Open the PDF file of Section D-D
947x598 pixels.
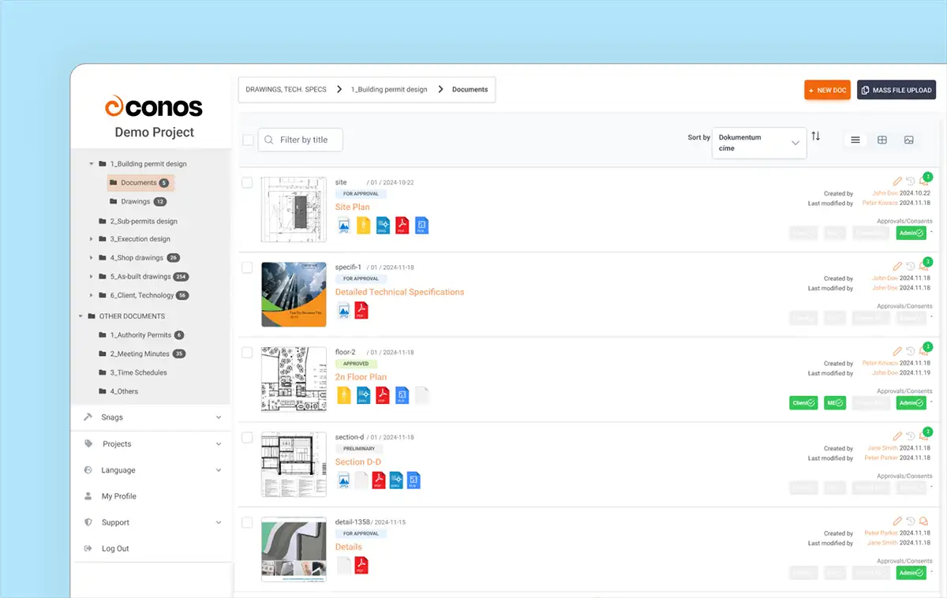tap(379, 480)
